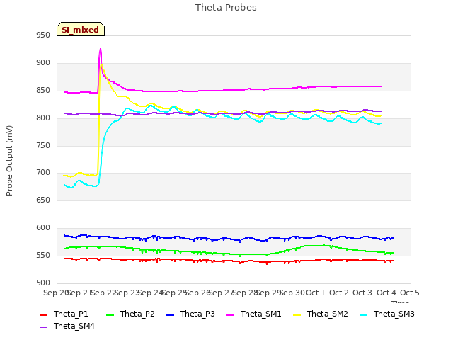
Task: Click the Oct 4 x-axis date label
Action: click(386, 293)
